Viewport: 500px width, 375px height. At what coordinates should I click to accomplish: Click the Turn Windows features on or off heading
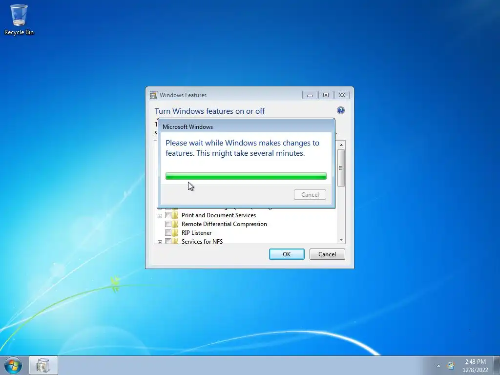coord(209,111)
